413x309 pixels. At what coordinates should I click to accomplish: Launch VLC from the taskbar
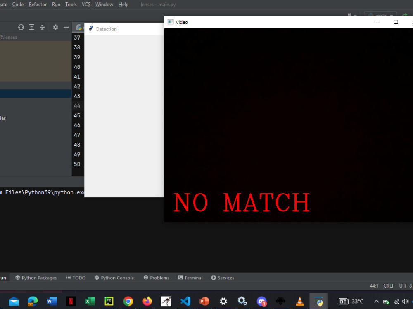pos(299,301)
